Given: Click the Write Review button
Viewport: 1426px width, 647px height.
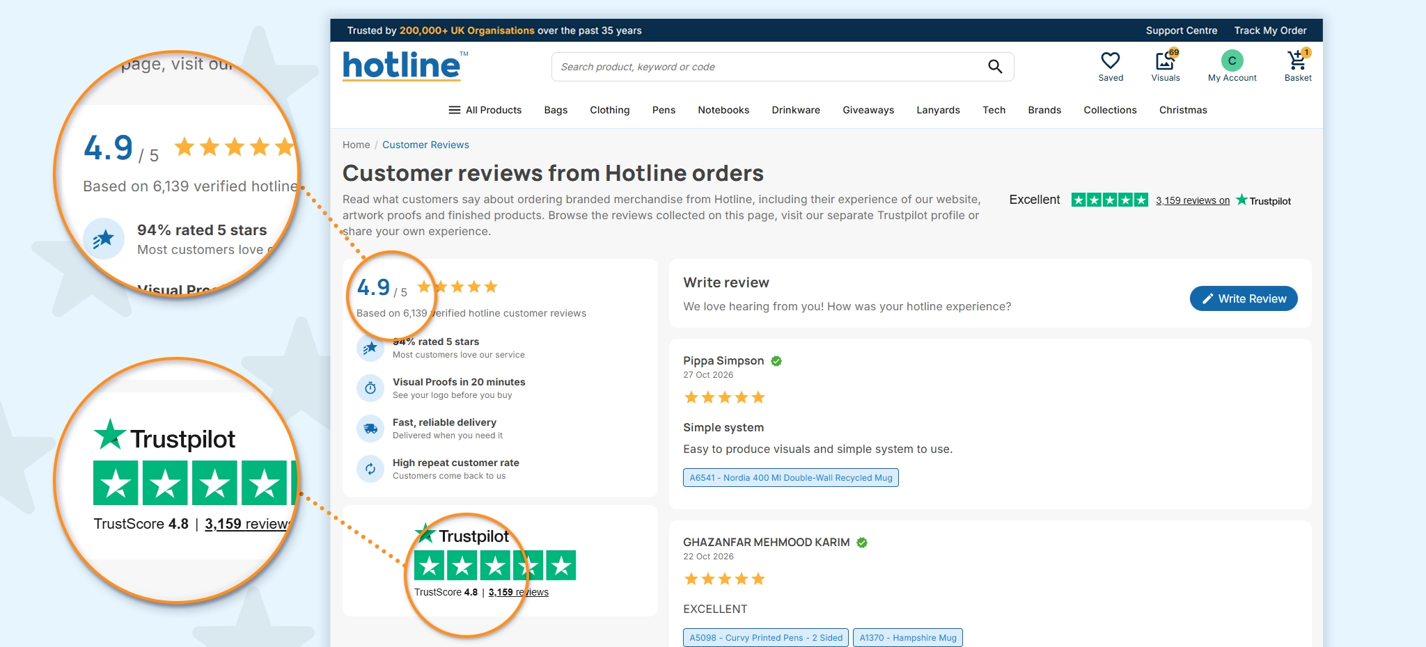Looking at the screenshot, I should pyautogui.click(x=1244, y=298).
